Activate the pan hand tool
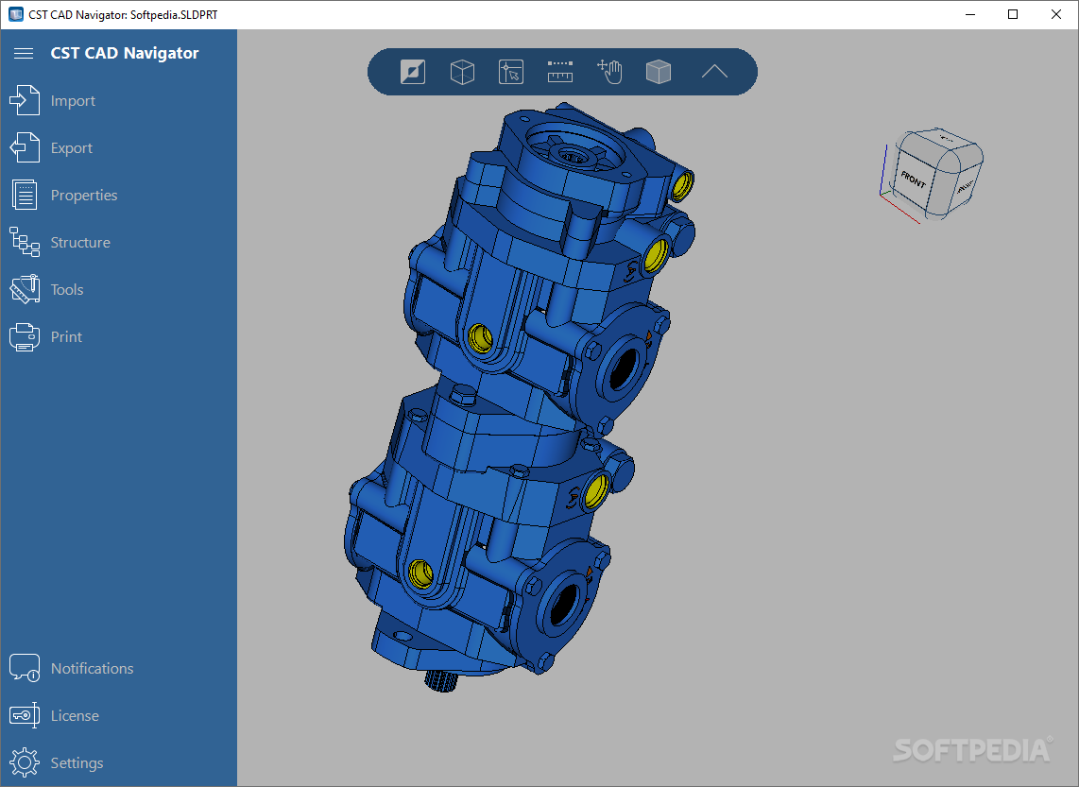 coord(609,72)
